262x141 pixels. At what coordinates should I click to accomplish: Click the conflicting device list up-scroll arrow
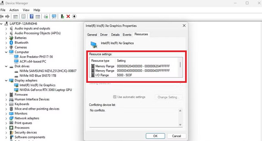click(180, 111)
